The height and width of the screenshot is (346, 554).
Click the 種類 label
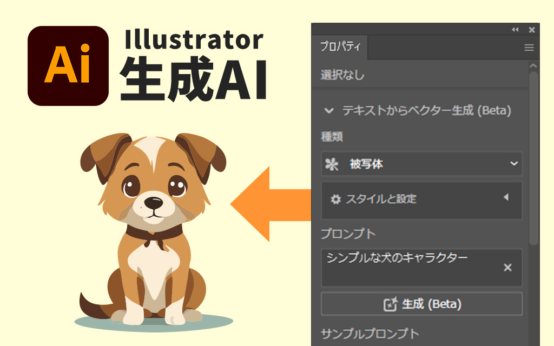(332, 136)
